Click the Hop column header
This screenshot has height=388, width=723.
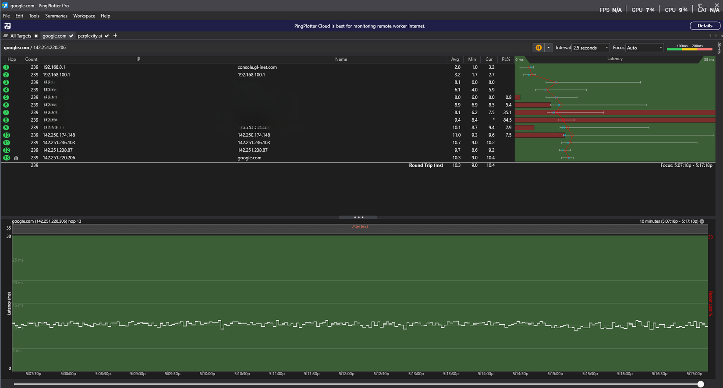[12, 59]
